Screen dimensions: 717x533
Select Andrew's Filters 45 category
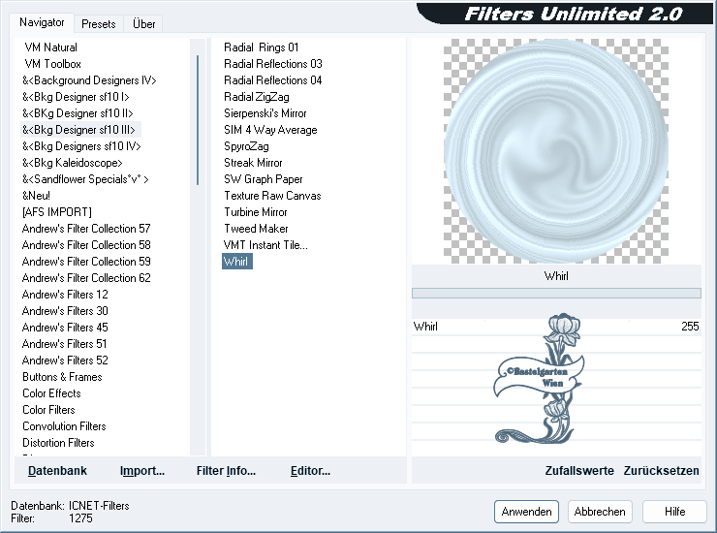tap(65, 328)
